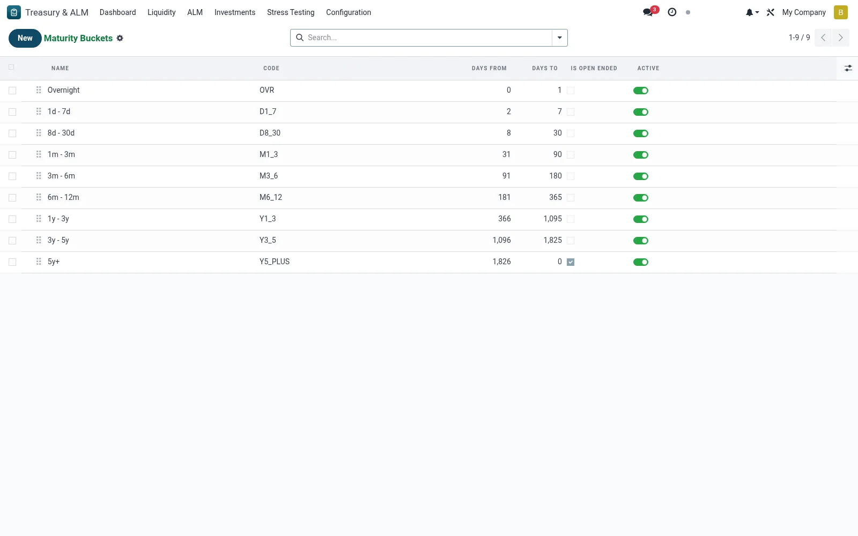Open the Dashboard menu
Screen dimensions: 858x536
[x=117, y=12]
